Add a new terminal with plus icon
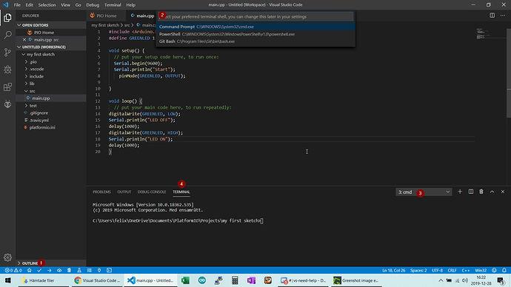The image size is (511, 287). coord(460,192)
